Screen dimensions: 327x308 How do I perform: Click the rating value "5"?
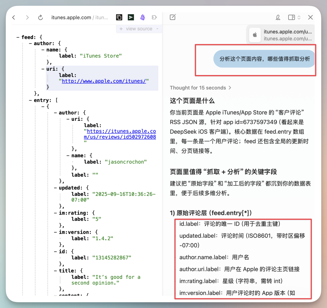[97, 219]
